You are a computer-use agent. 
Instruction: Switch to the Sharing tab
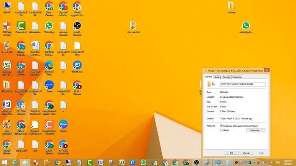coord(218,77)
